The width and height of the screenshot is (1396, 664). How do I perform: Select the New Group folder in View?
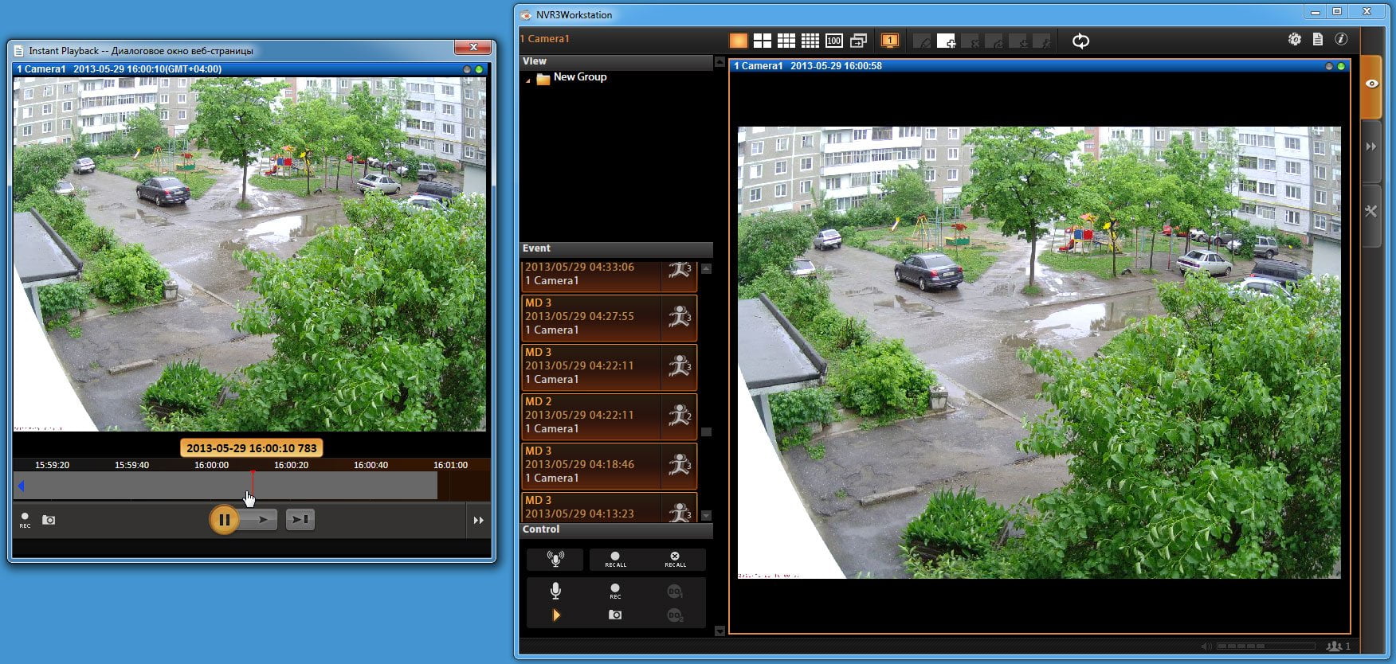click(x=580, y=77)
